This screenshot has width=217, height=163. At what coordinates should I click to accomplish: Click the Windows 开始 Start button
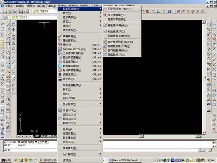coord(6,160)
